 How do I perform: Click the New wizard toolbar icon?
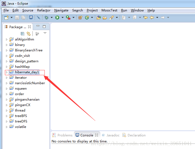coord(6,17)
